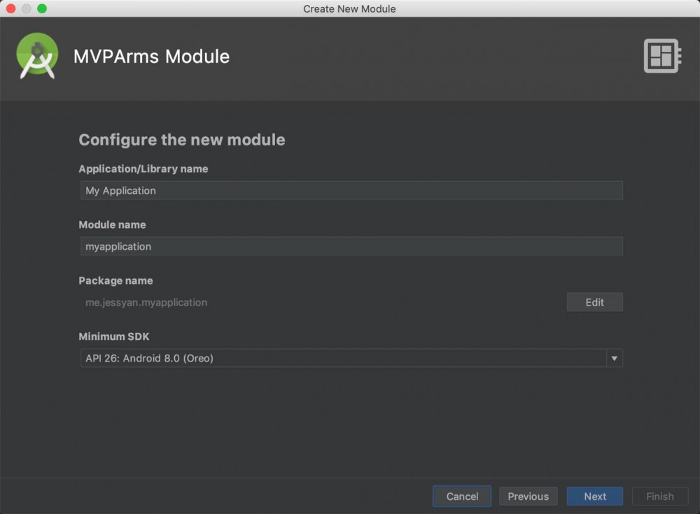
Task: Proceed with the Next button
Action: pos(594,496)
